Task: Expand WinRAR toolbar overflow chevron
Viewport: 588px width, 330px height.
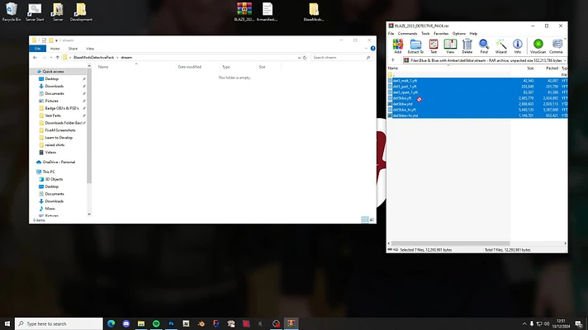Action: [565, 40]
